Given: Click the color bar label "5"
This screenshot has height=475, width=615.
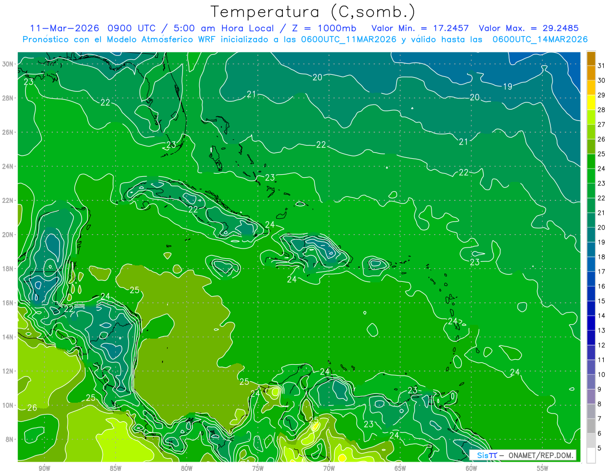Looking at the screenshot, I should pos(600,448).
